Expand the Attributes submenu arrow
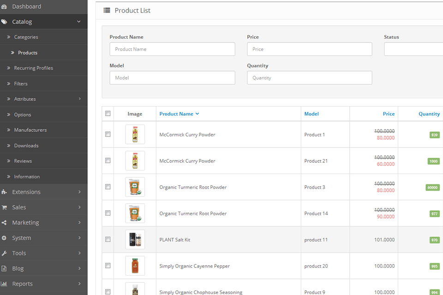Image resolution: width=443 pixels, height=295 pixels. (x=80, y=99)
